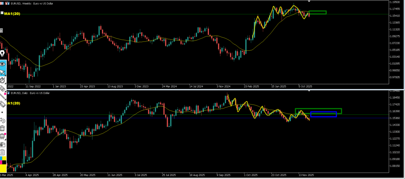Click the MA1(20) label on Weekly chart

pos(12,14)
